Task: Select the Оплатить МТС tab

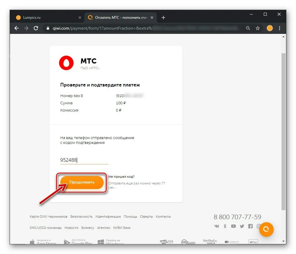Action: click(121, 18)
